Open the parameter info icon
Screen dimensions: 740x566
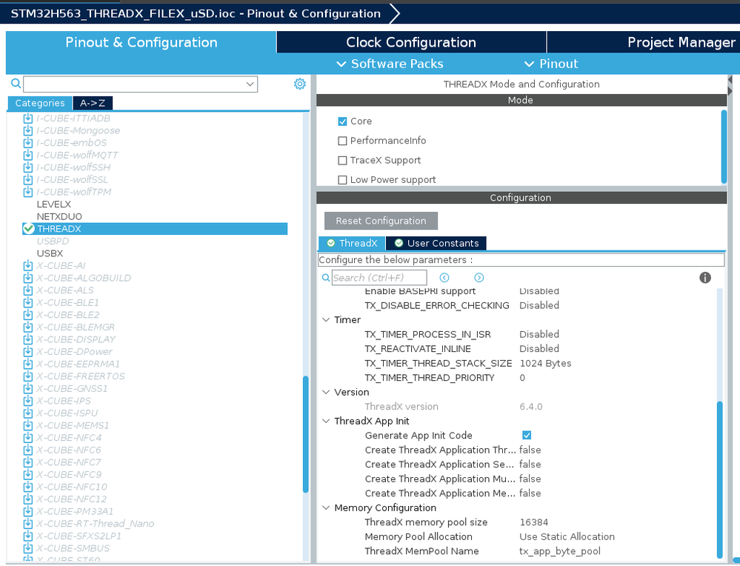pos(705,278)
